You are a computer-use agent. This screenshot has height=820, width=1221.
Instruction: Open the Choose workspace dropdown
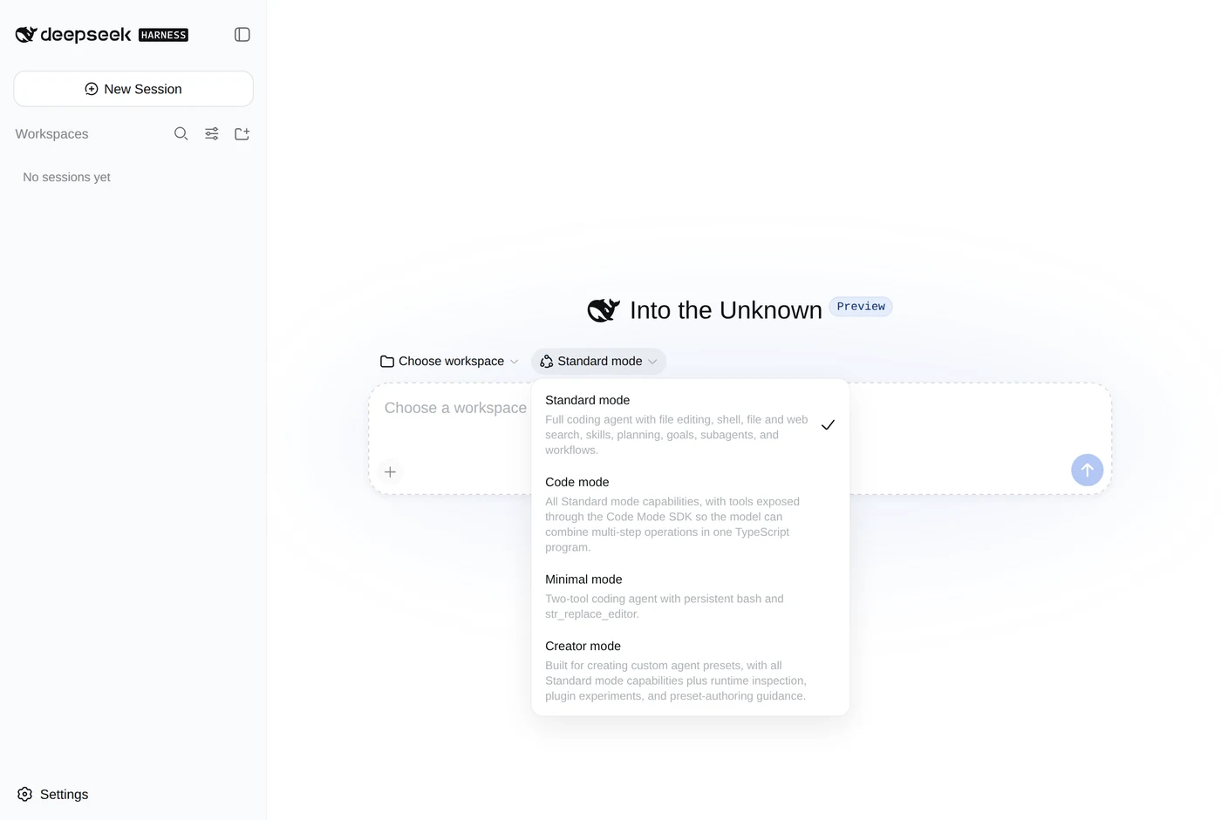pos(449,361)
